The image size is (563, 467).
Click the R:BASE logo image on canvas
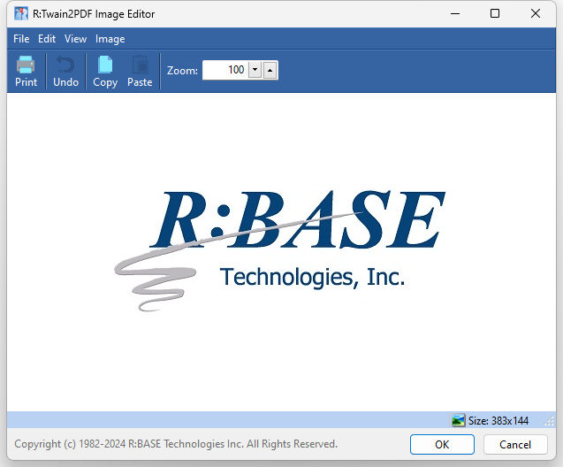pos(279,250)
